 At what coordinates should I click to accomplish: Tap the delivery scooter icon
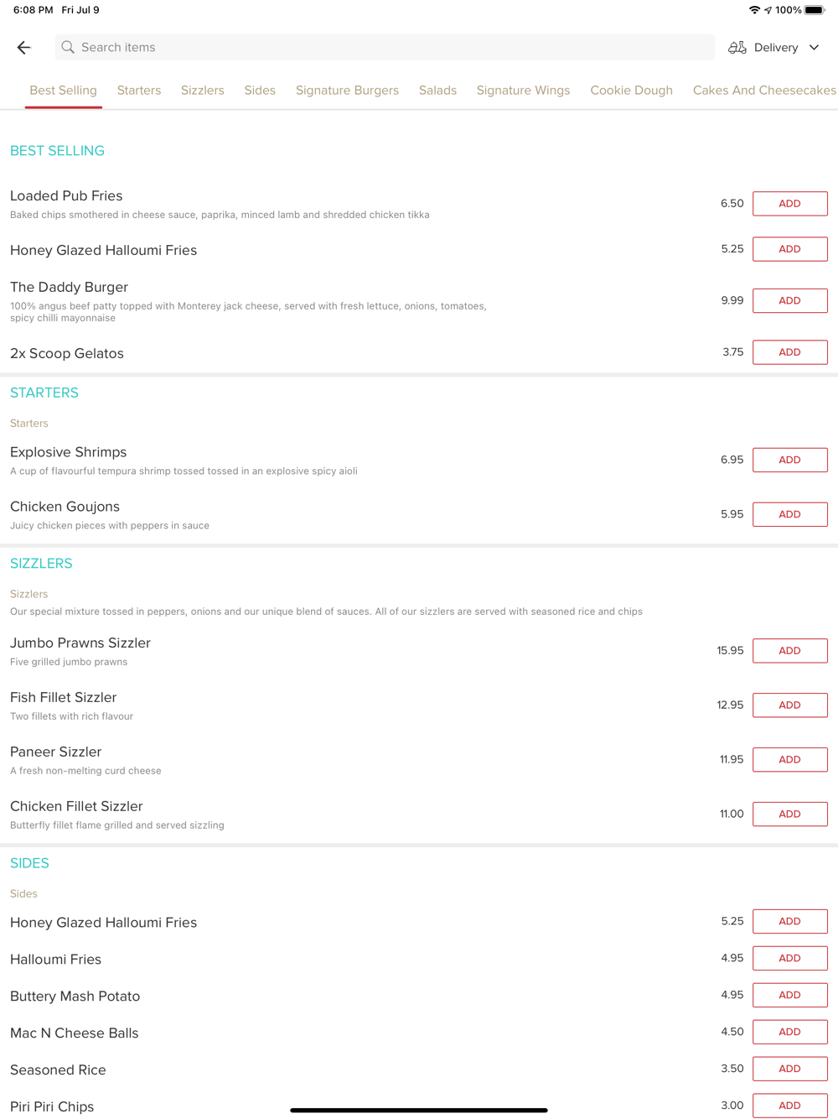pos(737,48)
